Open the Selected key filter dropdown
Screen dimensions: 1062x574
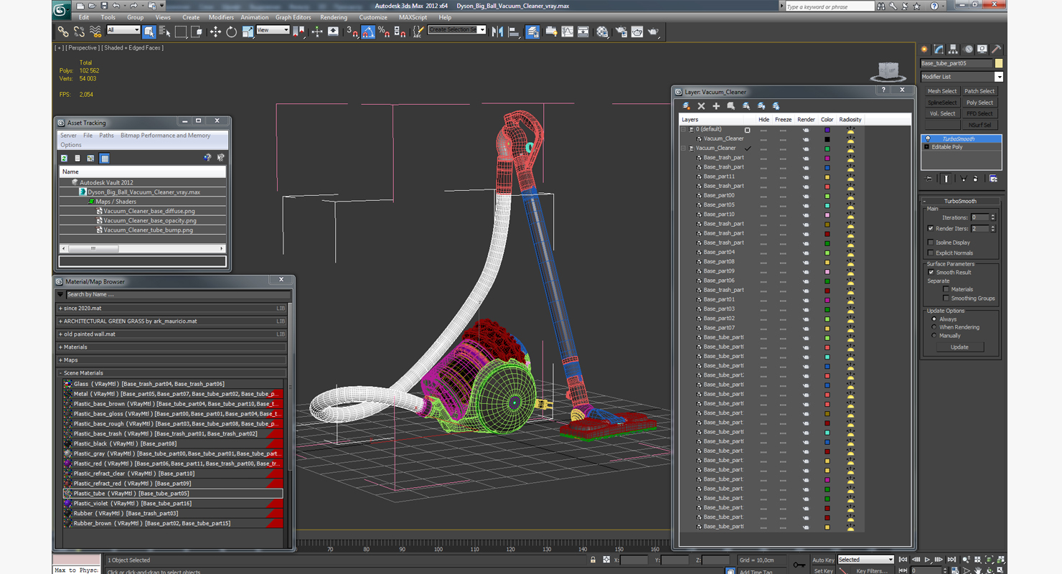pyautogui.click(x=865, y=560)
